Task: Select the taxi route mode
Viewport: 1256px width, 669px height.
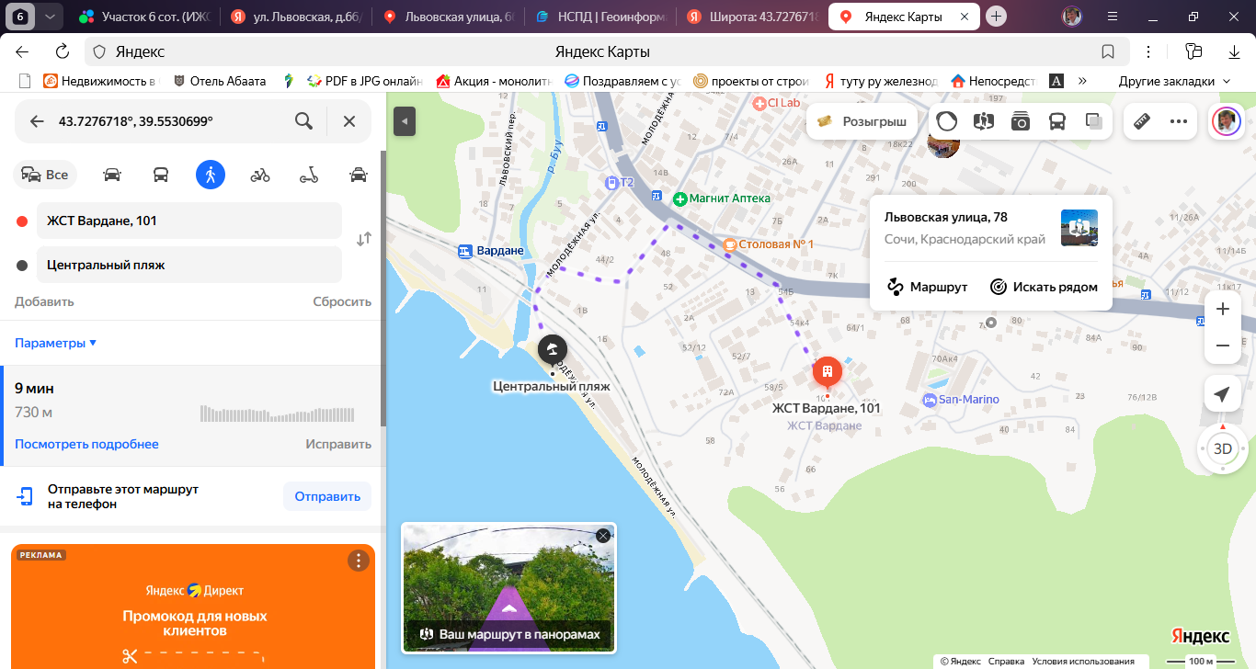Action: (359, 175)
